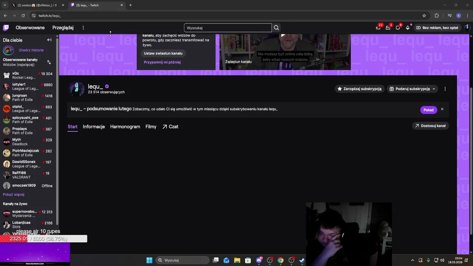
Task: Click Pokaż więcej in the sidebar
Action: [14, 194]
